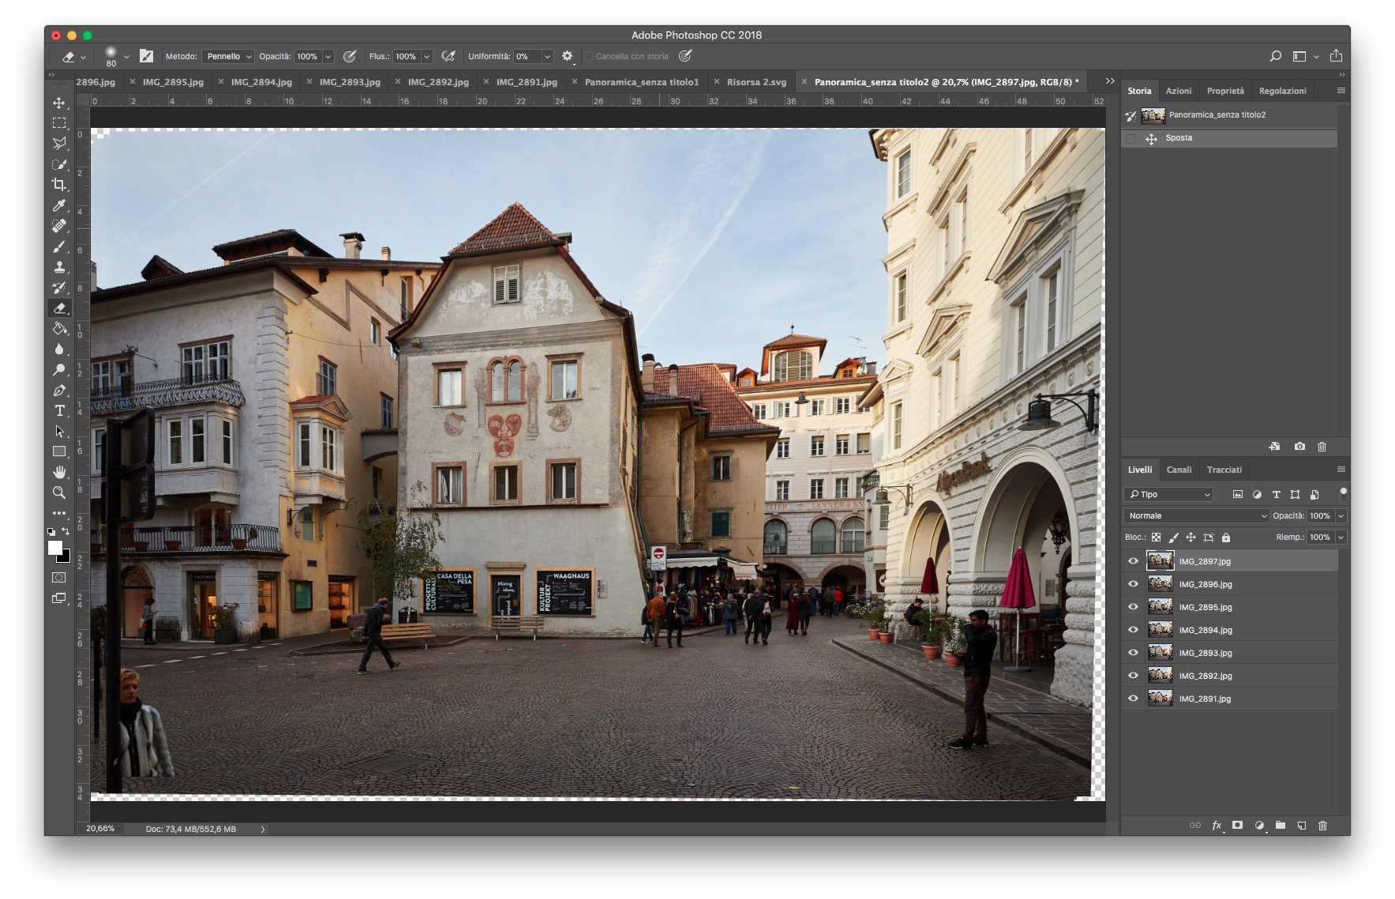Select the Hand tool
Screen dimensions: 1395x899
(x=59, y=472)
